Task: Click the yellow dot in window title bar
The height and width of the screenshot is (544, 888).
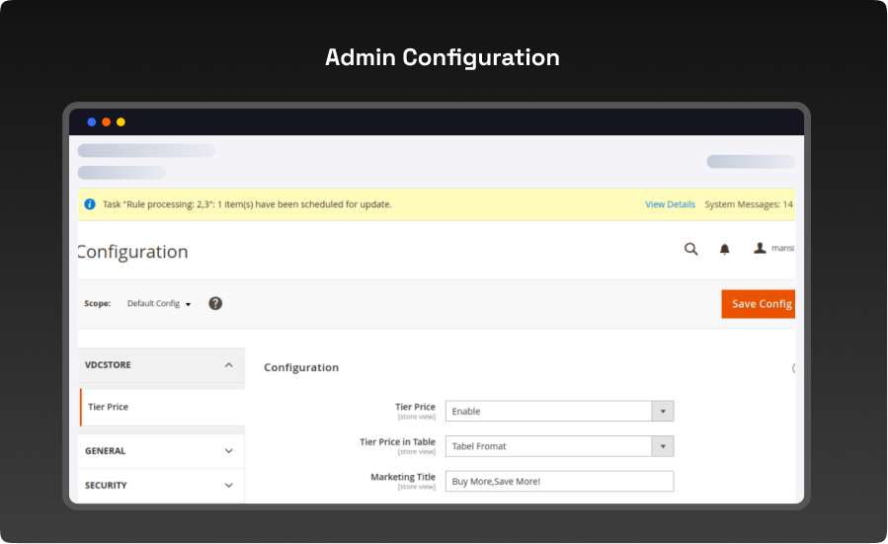Action: 121,122
